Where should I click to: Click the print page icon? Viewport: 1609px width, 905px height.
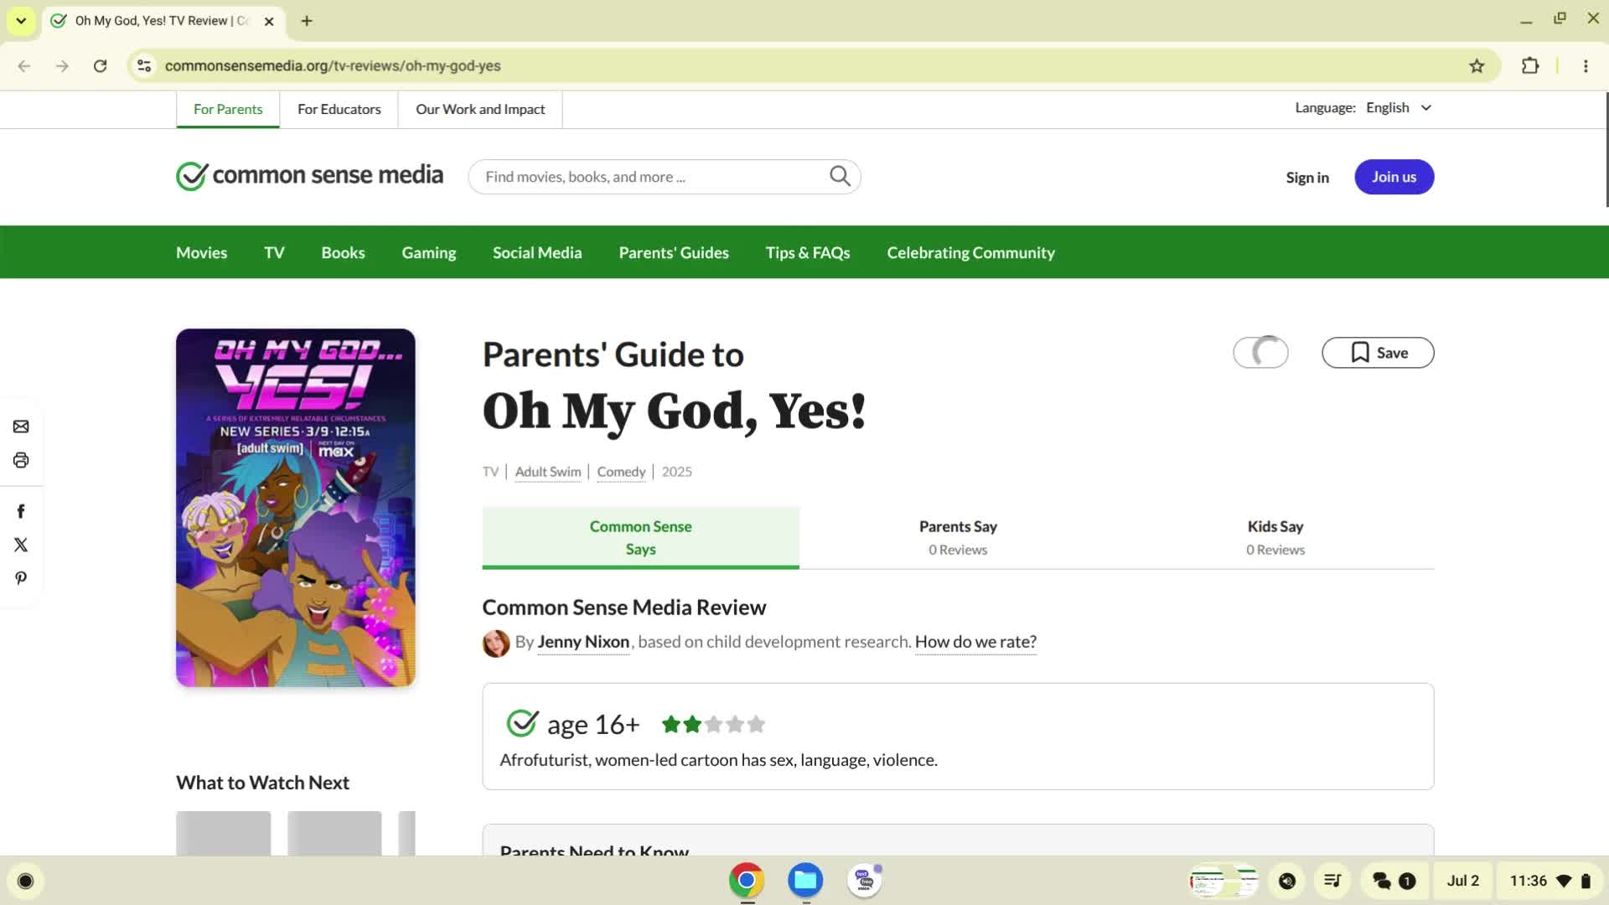(x=21, y=460)
